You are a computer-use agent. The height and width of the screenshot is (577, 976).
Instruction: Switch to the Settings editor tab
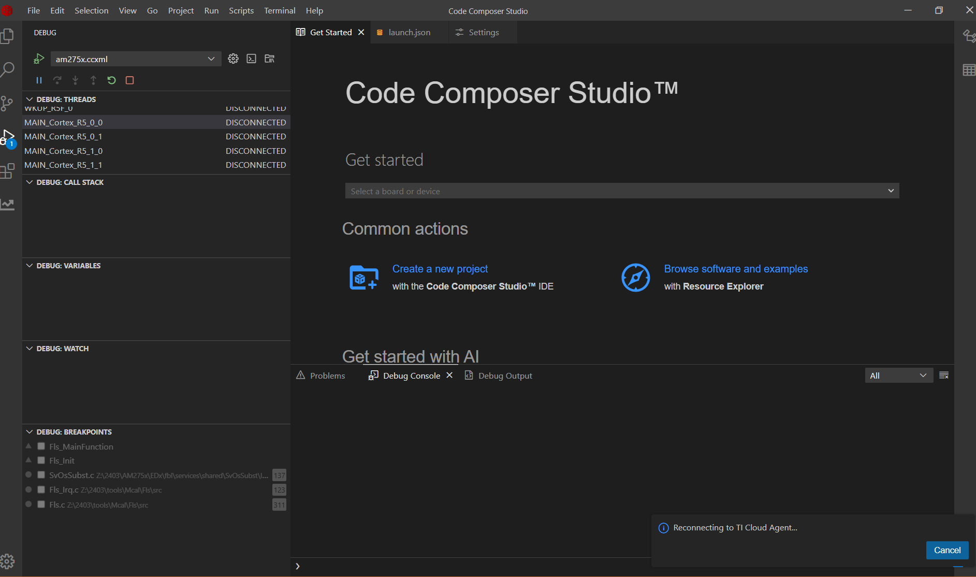tap(483, 32)
